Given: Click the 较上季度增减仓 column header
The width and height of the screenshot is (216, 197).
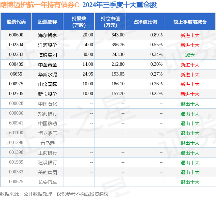Looking at the screenshot, I should click(x=190, y=22).
